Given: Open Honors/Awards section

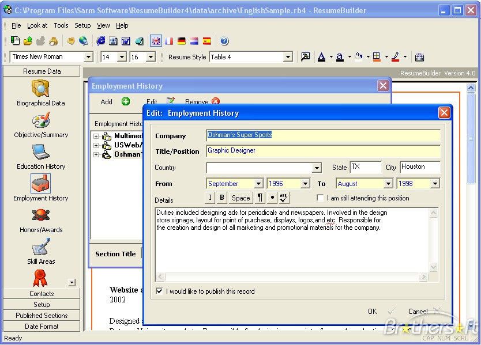Looking at the screenshot, I should [41, 221].
